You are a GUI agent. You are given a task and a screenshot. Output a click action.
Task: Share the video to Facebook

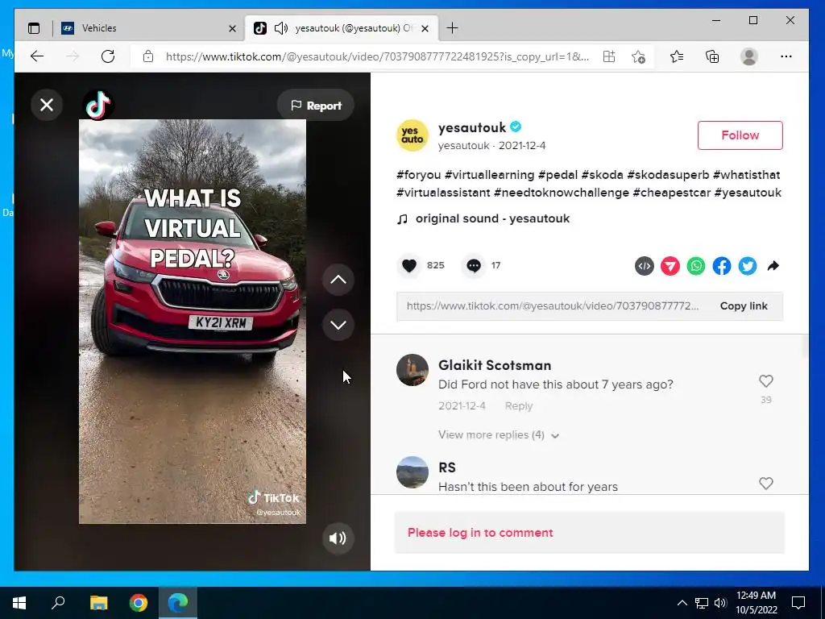click(x=722, y=266)
